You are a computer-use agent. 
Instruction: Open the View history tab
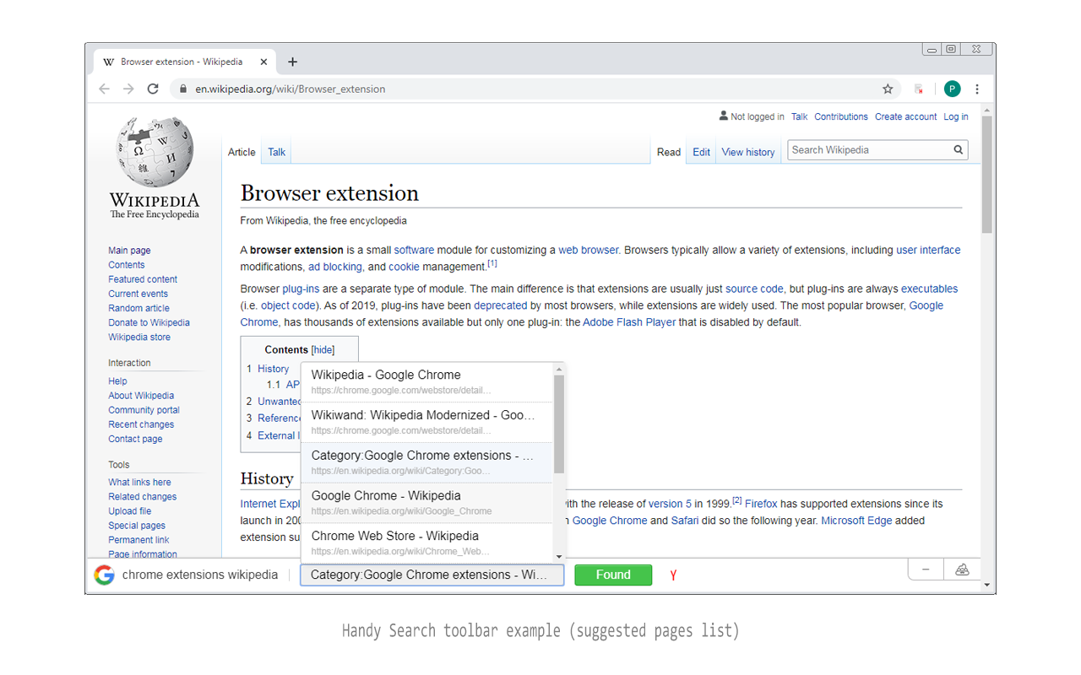(x=748, y=152)
